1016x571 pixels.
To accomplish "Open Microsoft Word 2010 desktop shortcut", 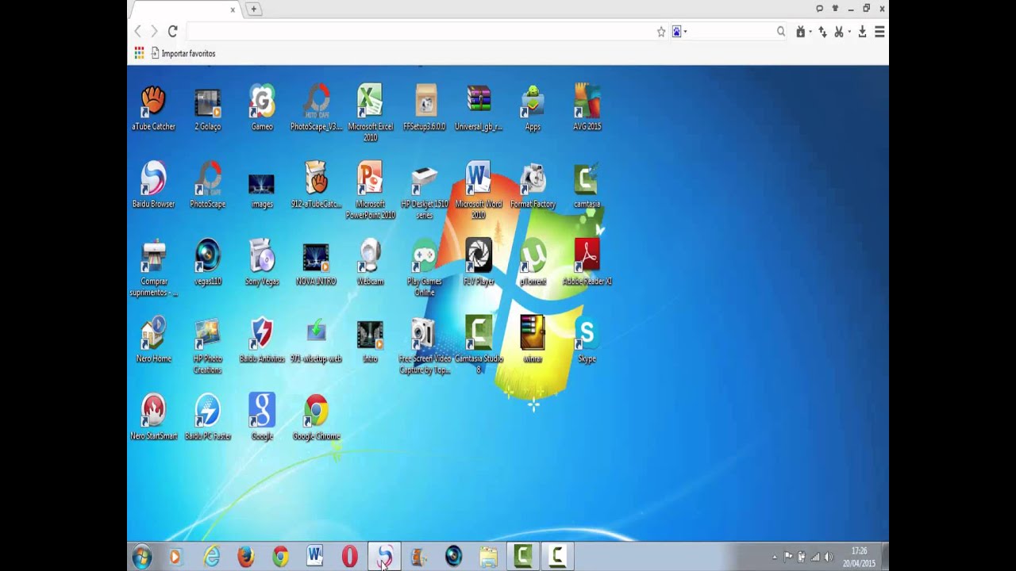I will coord(479,190).
